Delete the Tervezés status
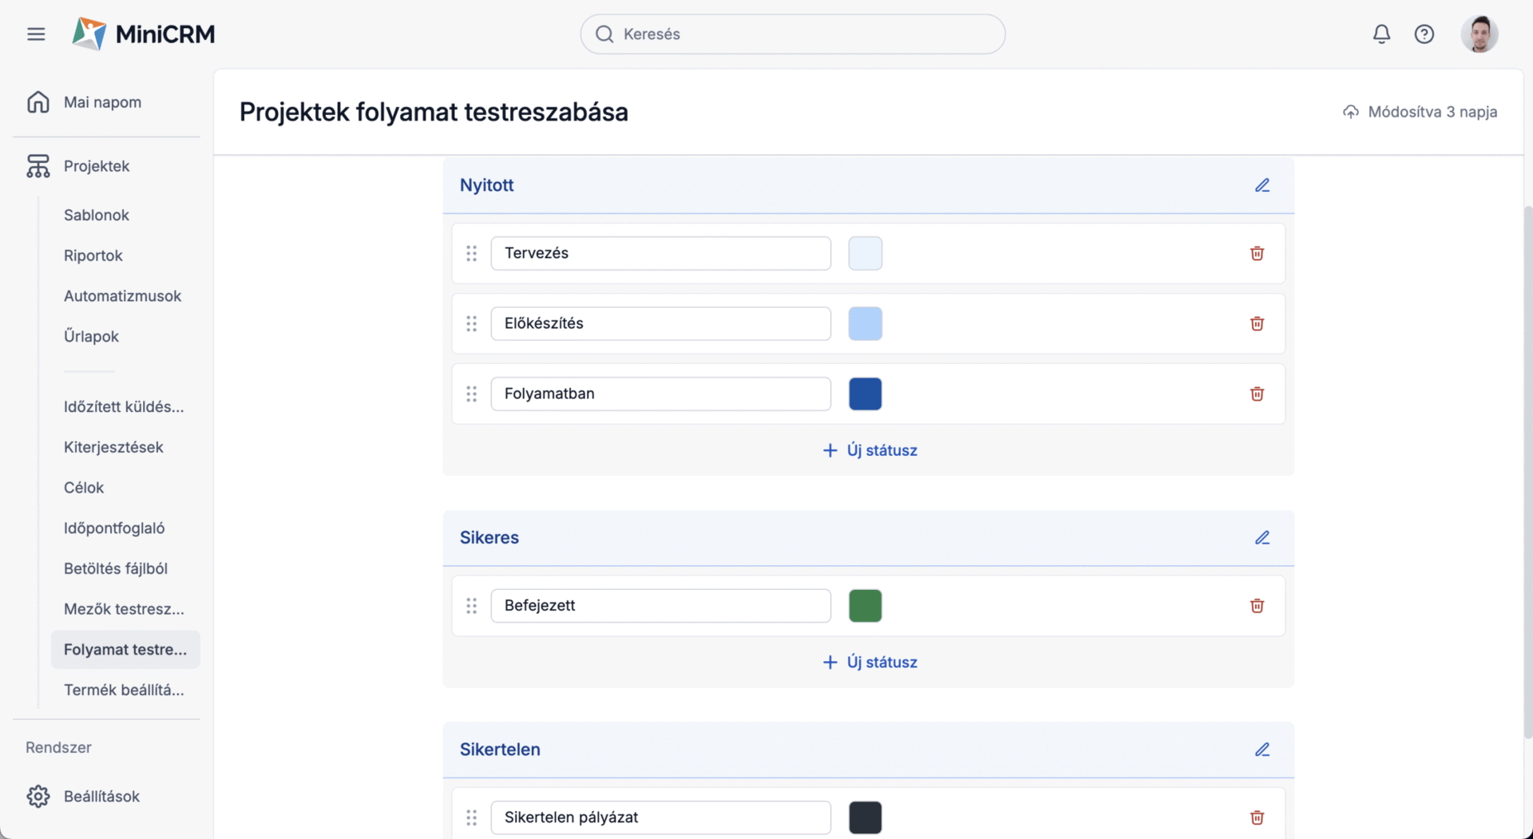1533x839 pixels. pos(1257,254)
